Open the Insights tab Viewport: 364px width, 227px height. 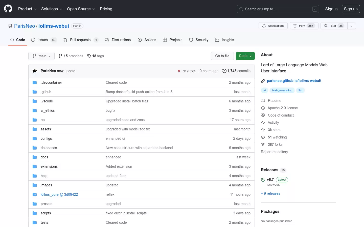click(x=224, y=40)
